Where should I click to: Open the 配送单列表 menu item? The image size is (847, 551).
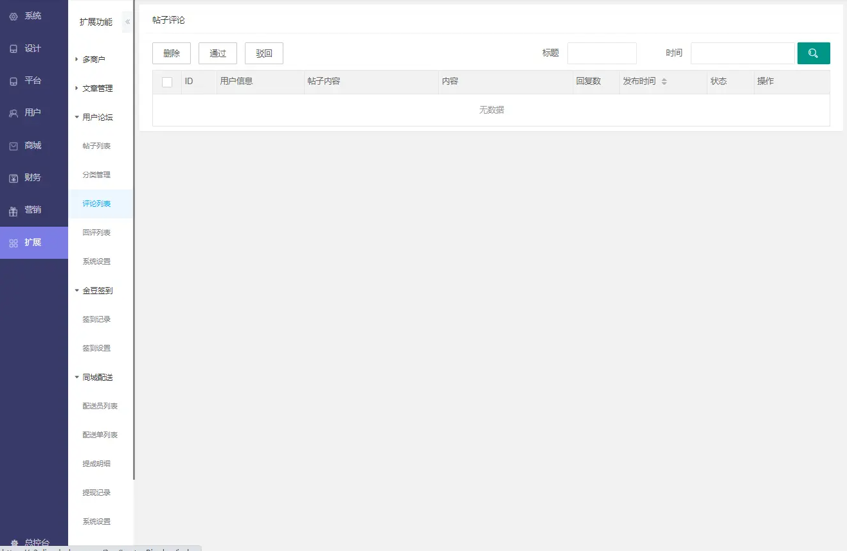click(x=101, y=435)
